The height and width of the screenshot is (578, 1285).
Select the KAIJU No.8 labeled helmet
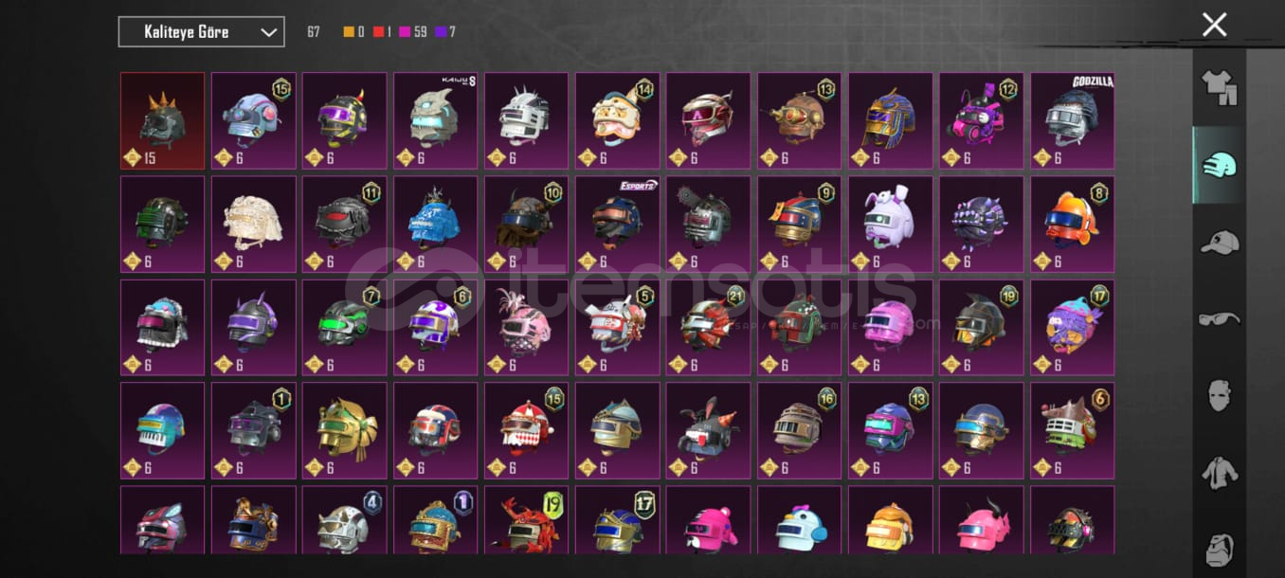(x=435, y=120)
